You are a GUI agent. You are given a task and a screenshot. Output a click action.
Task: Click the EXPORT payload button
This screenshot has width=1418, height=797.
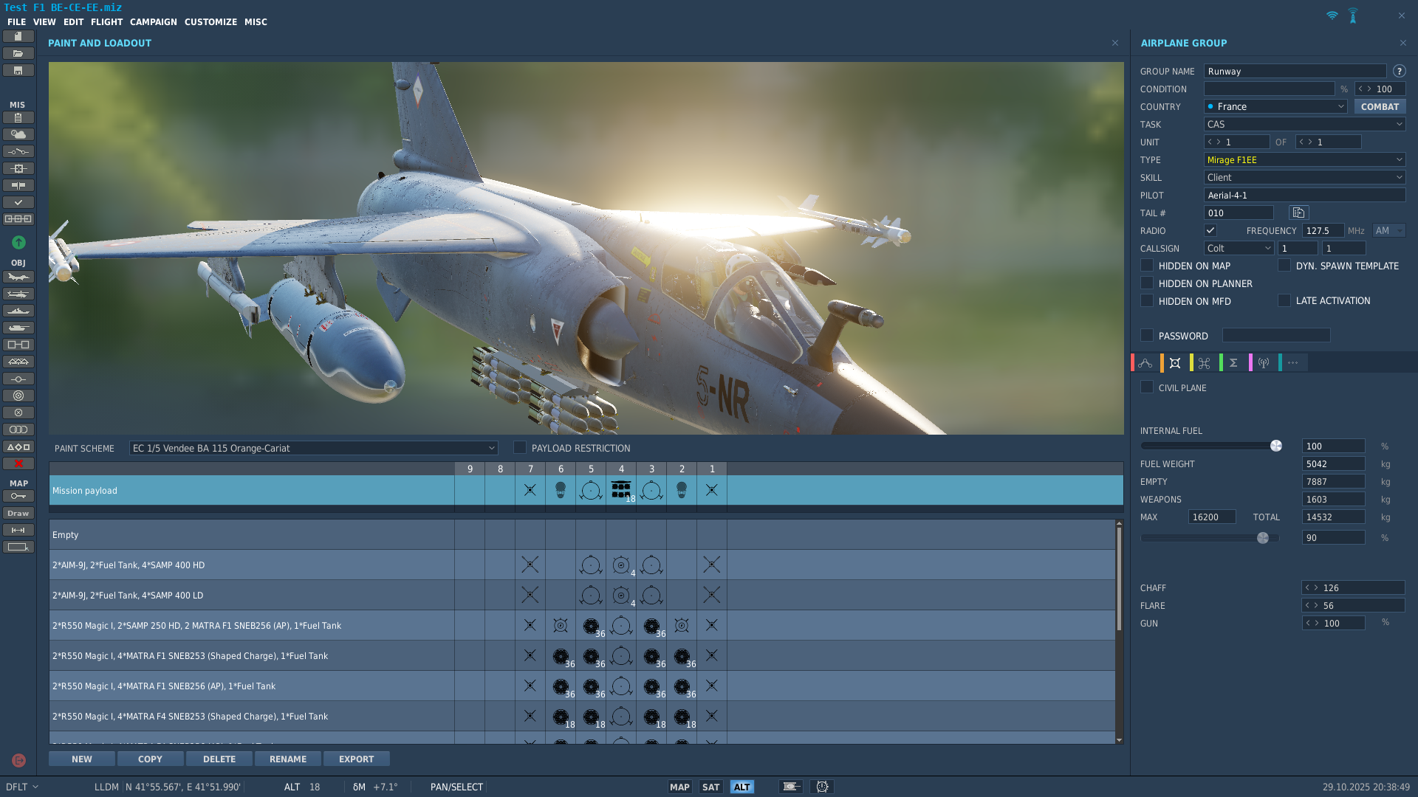pyautogui.click(x=356, y=759)
